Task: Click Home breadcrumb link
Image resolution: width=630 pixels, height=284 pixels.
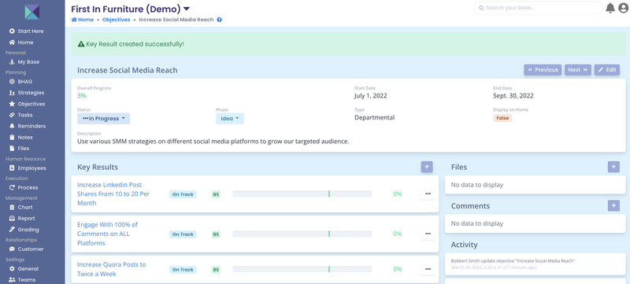Action: click(83, 20)
